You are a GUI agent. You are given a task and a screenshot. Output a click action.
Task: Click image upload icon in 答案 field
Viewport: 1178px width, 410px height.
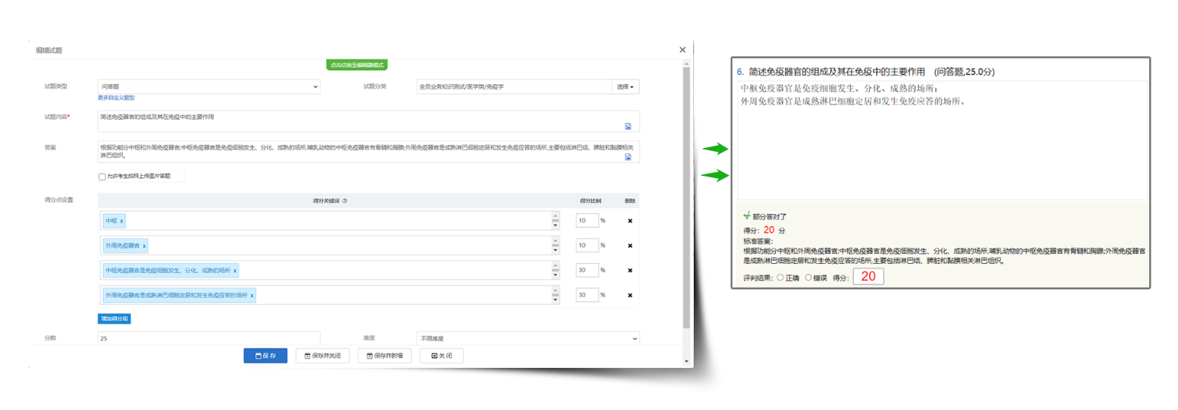(627, 156)
